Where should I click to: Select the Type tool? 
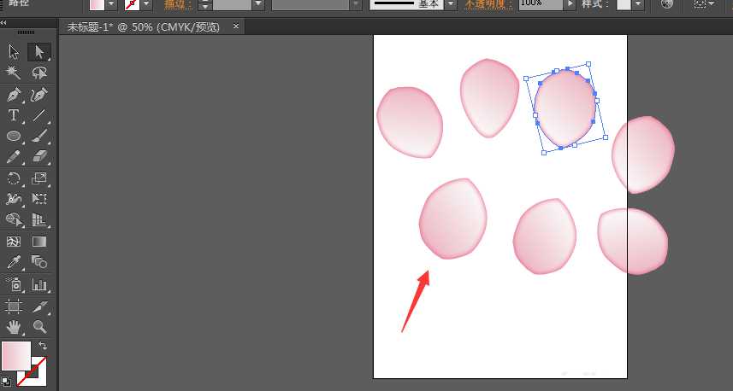pyautogui.click(x=14, y=115)
